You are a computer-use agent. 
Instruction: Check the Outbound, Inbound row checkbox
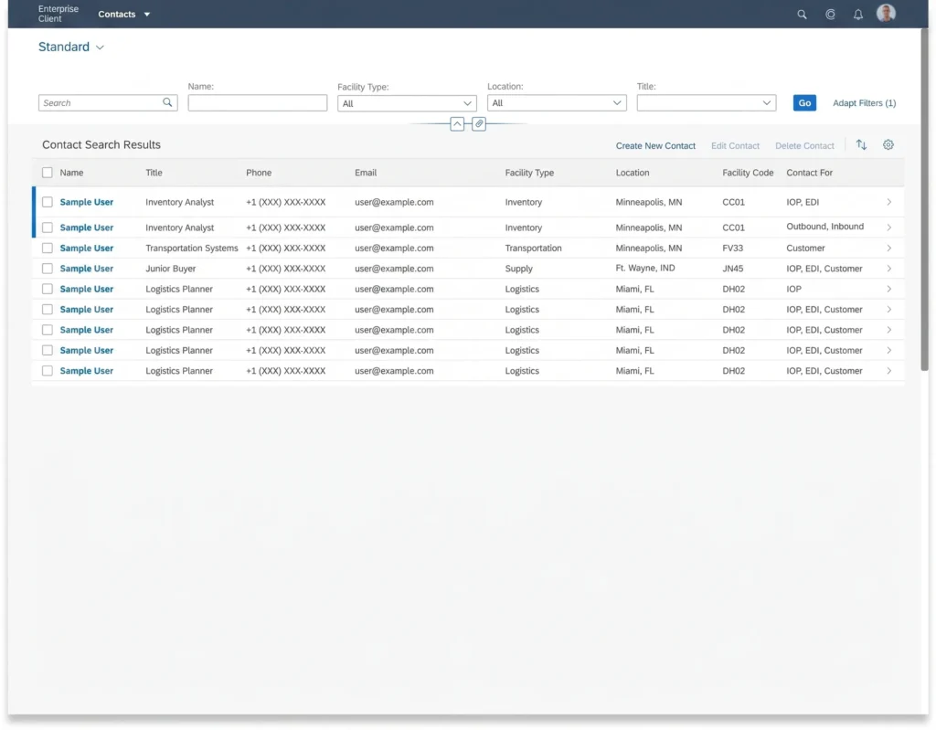pyautogui.click(x=48, y=227)
